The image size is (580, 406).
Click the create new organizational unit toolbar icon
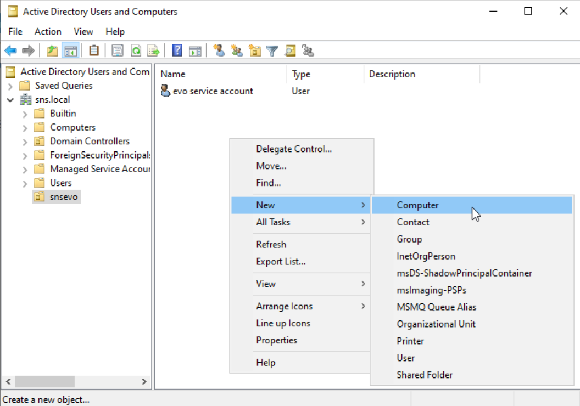click(x=254, y=50)
